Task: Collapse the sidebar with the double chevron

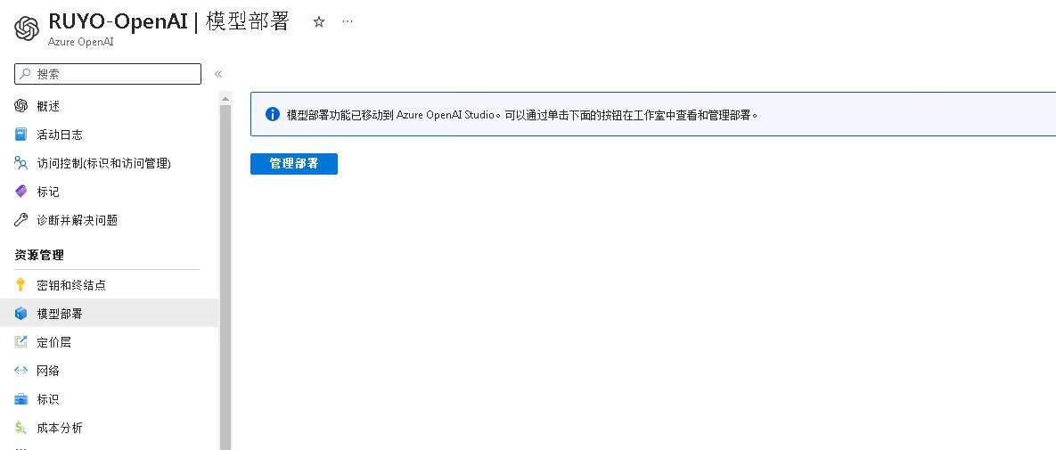Action: pyautogui.click(x=218, y=74)
